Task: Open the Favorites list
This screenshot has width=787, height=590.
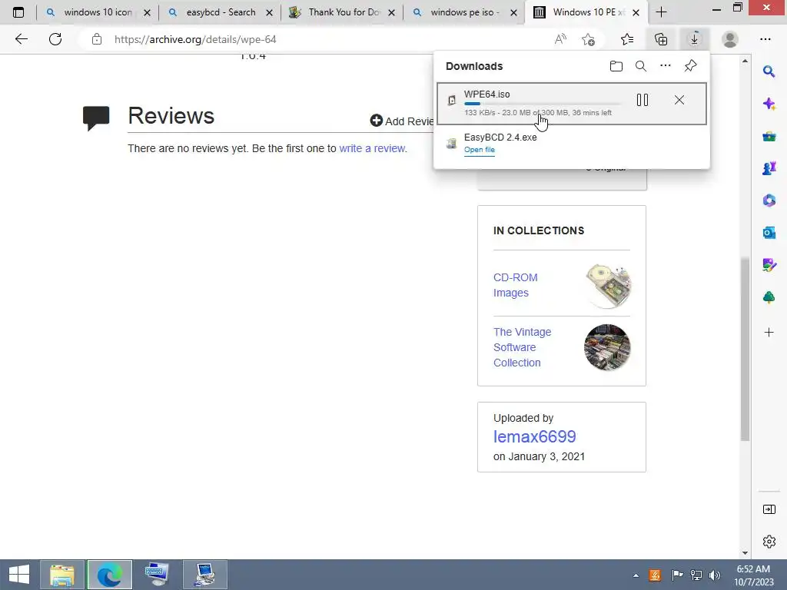Action: (x=627, y=39)
